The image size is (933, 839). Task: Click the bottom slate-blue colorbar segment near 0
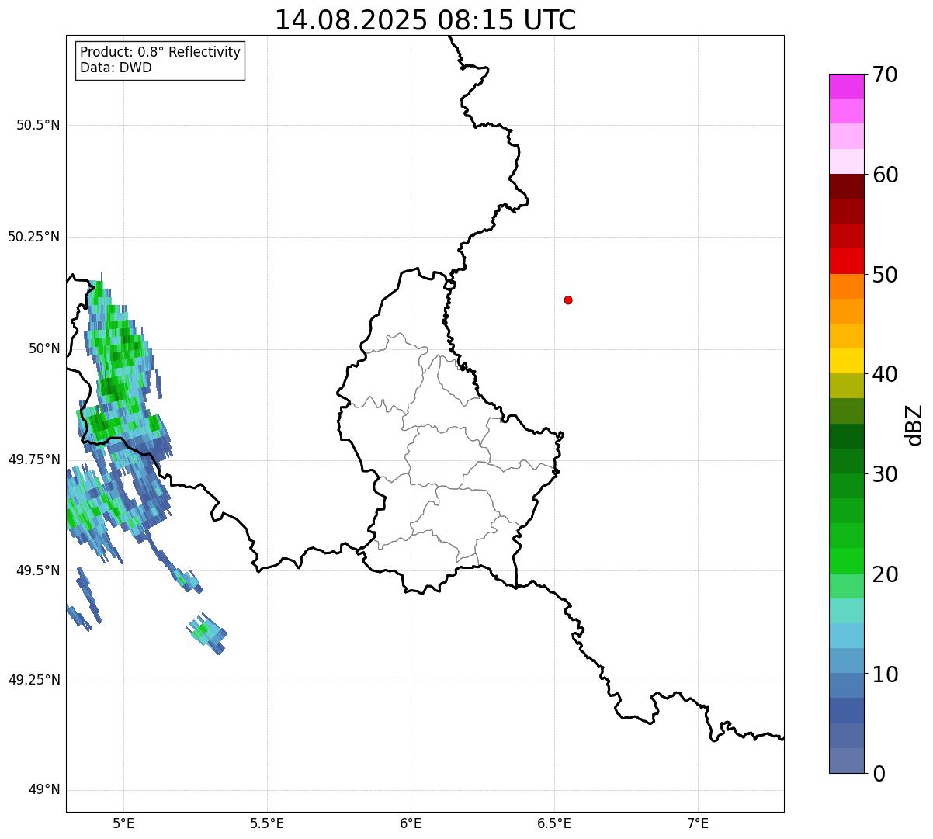pos(847,761)
